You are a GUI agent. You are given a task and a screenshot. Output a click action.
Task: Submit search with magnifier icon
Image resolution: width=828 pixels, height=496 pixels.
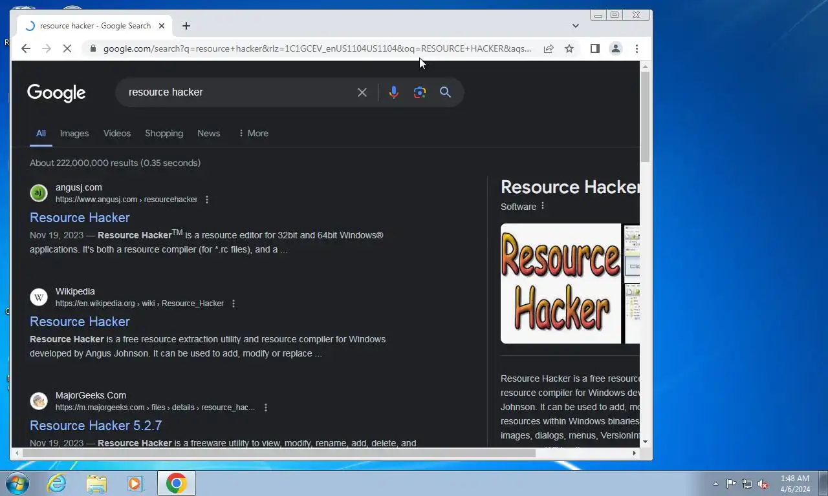[x=445, y=92]
